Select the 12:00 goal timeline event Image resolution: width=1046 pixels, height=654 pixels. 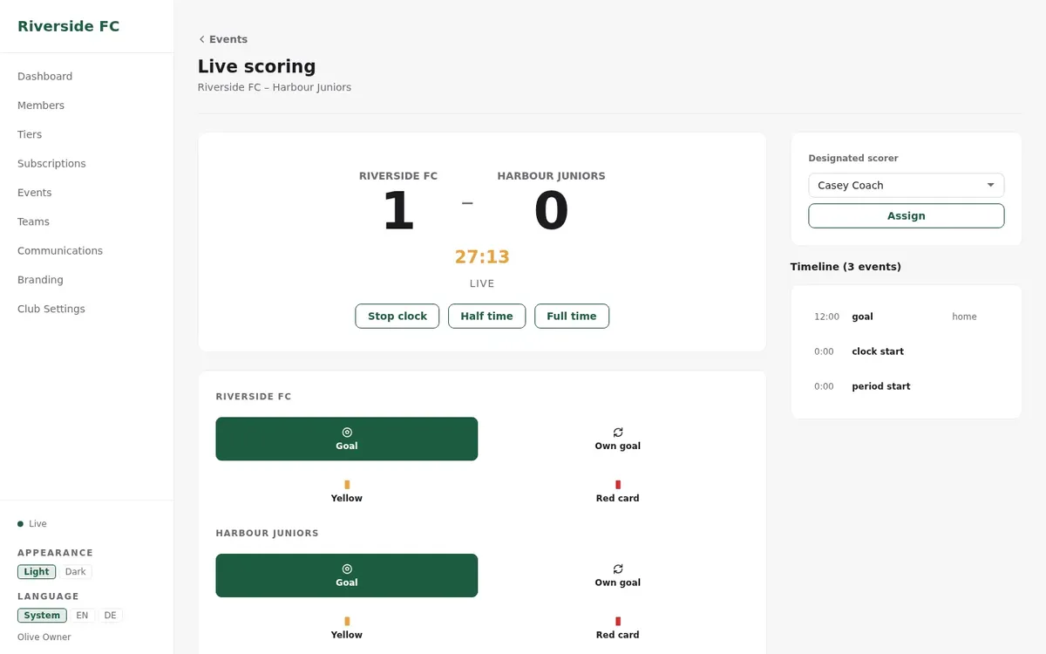(x=907, y=317)
